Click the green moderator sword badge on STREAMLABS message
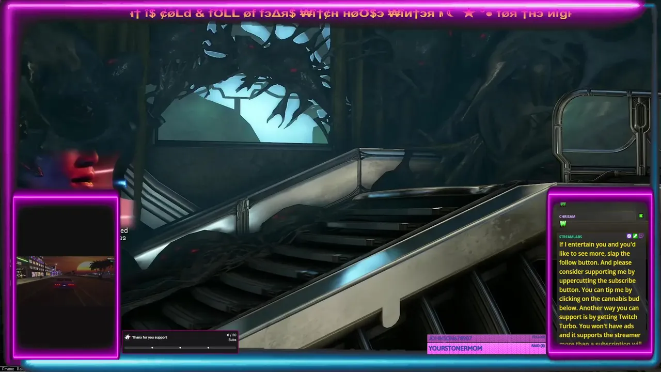 tap(635, 236)
